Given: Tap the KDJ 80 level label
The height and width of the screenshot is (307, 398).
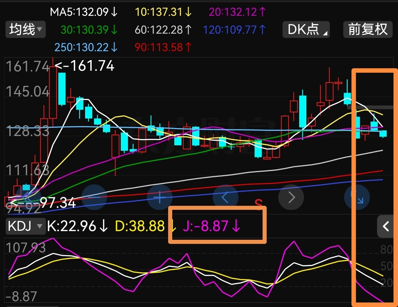Looking at the screenshot, I should [x=386, y=250].
